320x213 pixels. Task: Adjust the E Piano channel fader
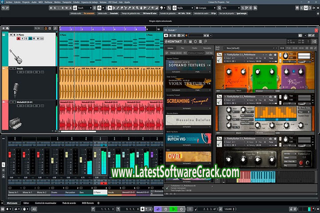pyautogui.click(x=95, y=155)
